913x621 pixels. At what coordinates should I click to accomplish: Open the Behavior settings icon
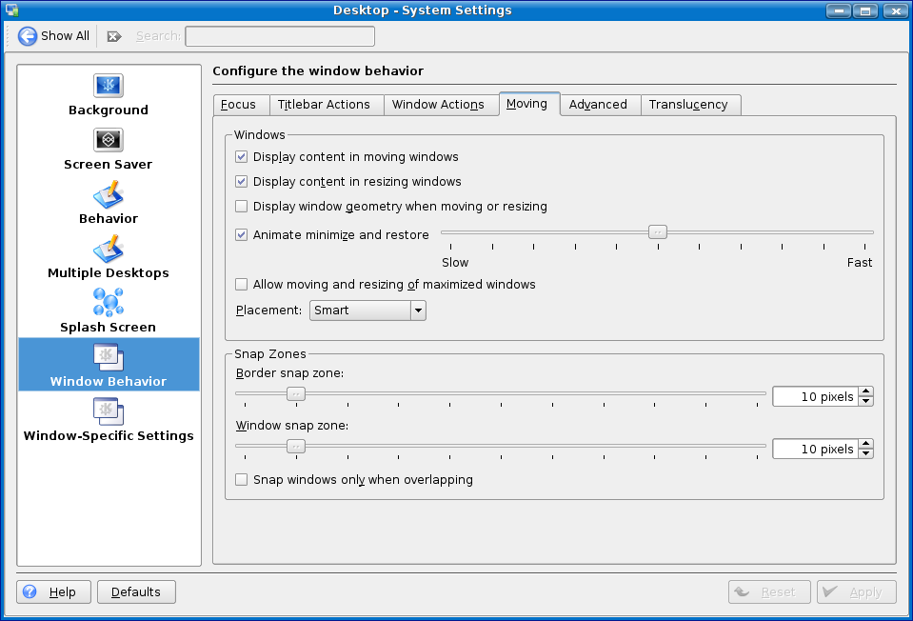(x=108, y=194)
